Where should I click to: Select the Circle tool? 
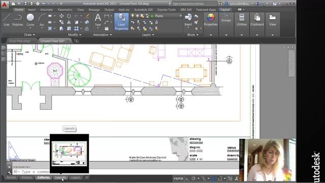pos(30,20)
